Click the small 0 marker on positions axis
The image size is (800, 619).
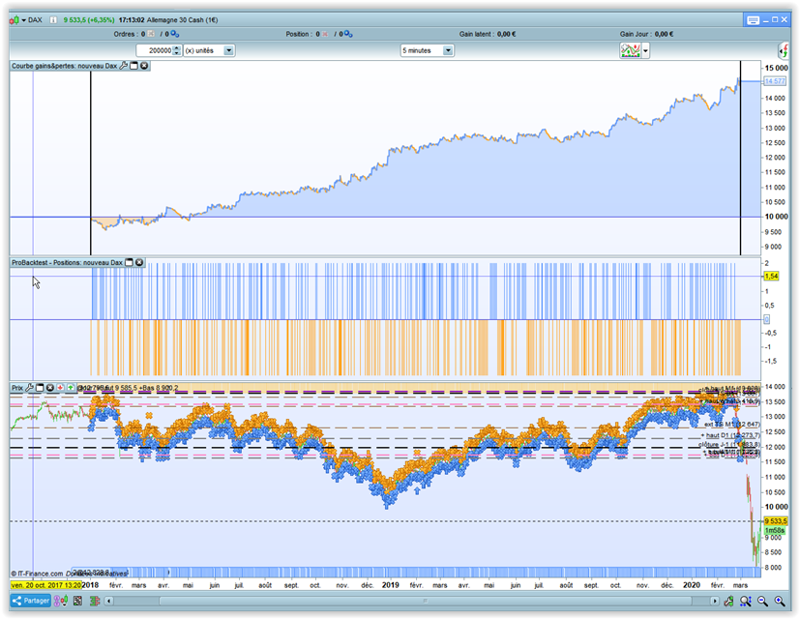pyautogui.click(x=766, y=319)
